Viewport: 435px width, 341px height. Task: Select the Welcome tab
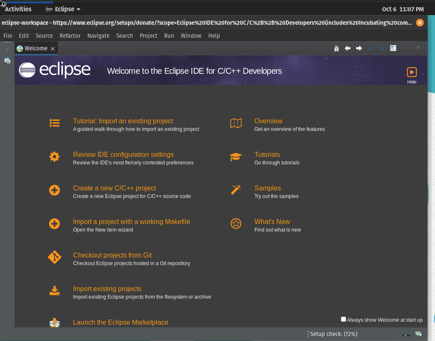36,49
